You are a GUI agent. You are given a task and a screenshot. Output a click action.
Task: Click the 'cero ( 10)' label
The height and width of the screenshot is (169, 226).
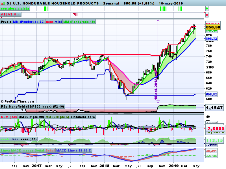coord(29,139)
